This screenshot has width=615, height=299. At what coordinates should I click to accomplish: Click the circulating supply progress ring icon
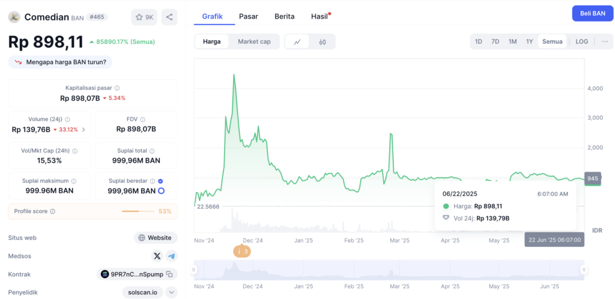[x=161, y=191]
